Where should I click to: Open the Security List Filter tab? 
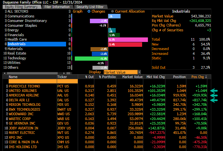coord(90,6)
